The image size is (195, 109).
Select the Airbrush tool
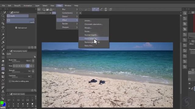pyautogui.click(x=3, y=54)
